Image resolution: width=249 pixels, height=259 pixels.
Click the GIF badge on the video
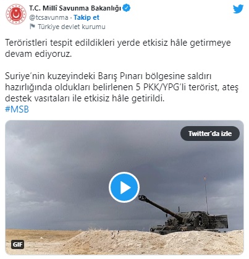coord(18,245)
